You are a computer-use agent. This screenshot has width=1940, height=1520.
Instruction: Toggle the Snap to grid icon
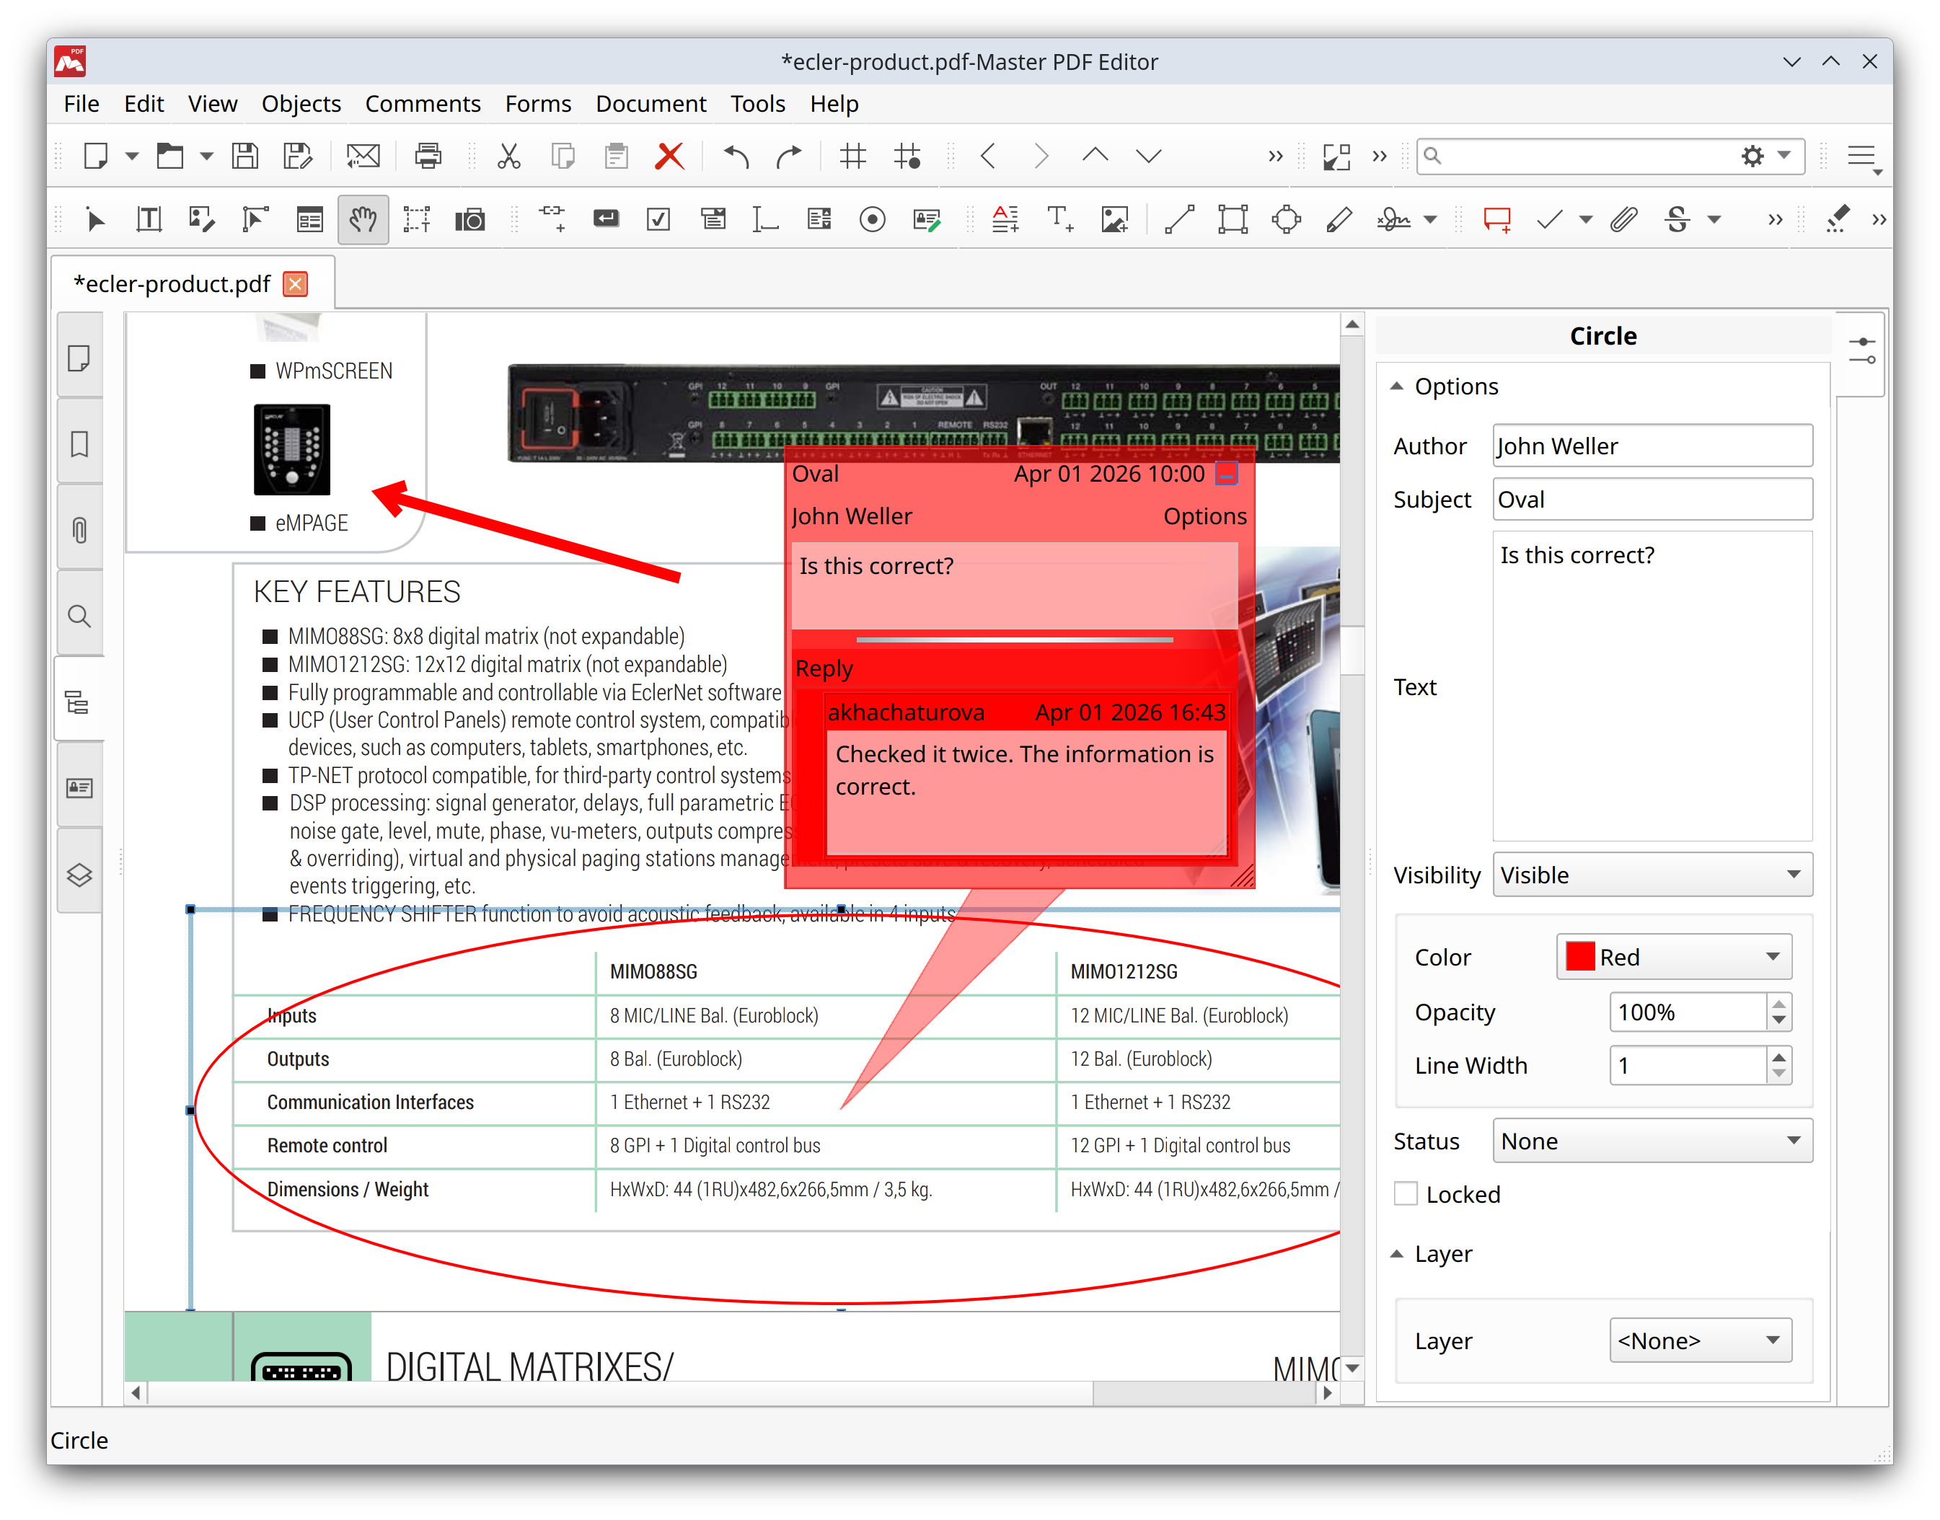click(x=907, y=156)
